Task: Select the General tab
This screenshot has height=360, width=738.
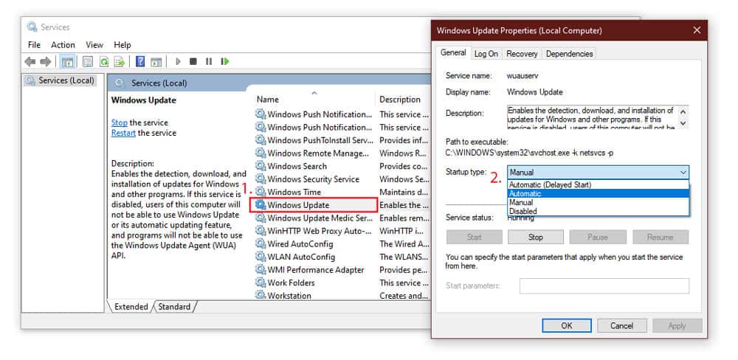Action: [x=453, y=52]
